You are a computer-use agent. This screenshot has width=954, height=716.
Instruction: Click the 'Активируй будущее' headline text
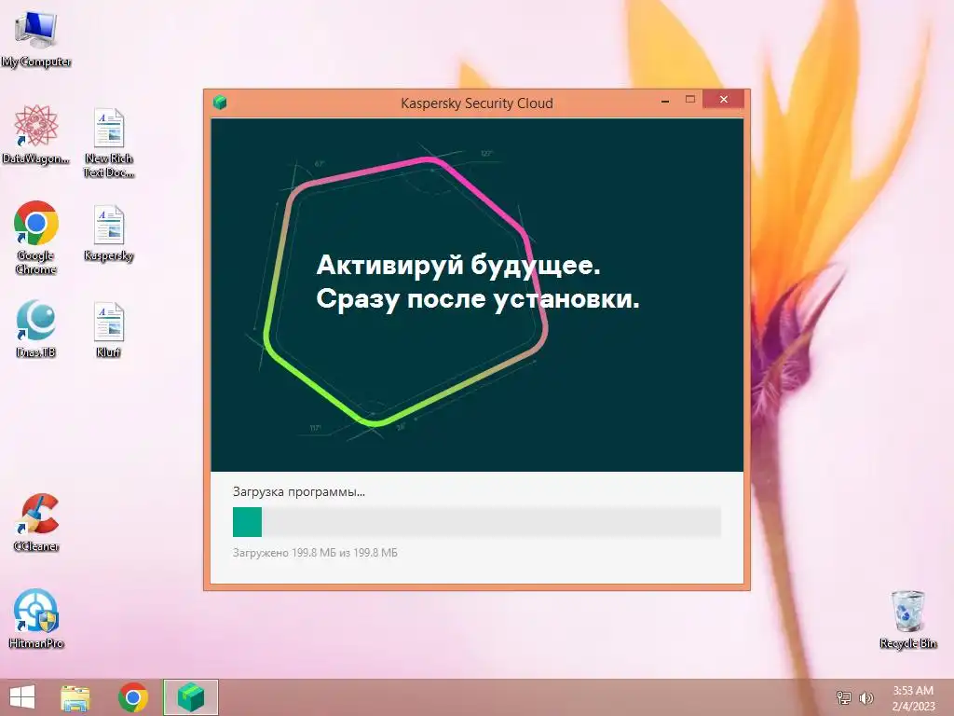(458, 265)
